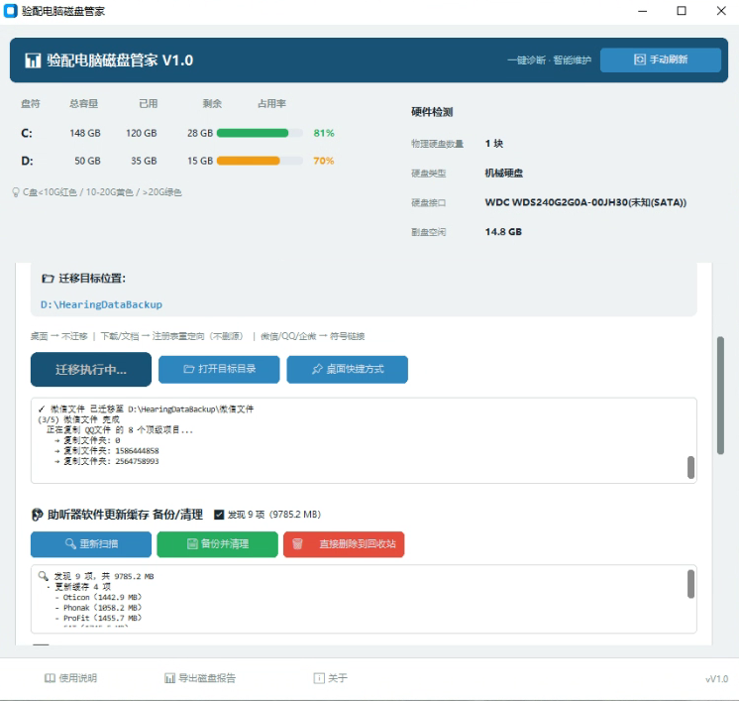Open 使用说明 in the bottom bar
The height and width of the screenshot is (701, 739).
click(x=70, y=678)
